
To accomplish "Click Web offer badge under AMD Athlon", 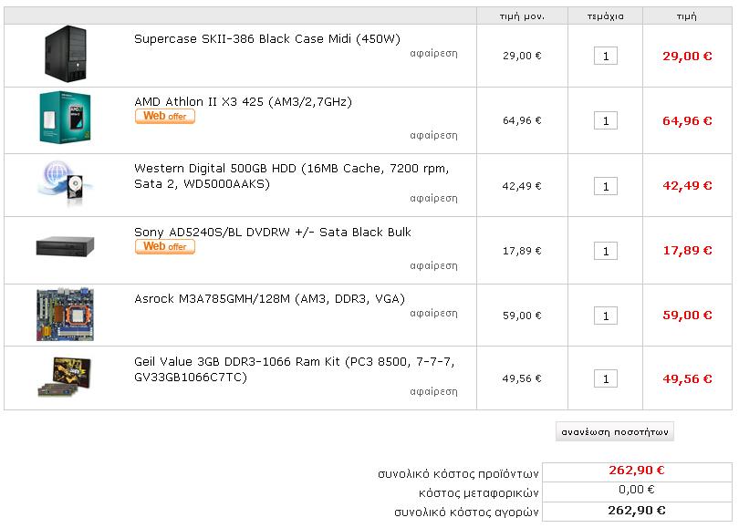I will [x=165, y=117].
